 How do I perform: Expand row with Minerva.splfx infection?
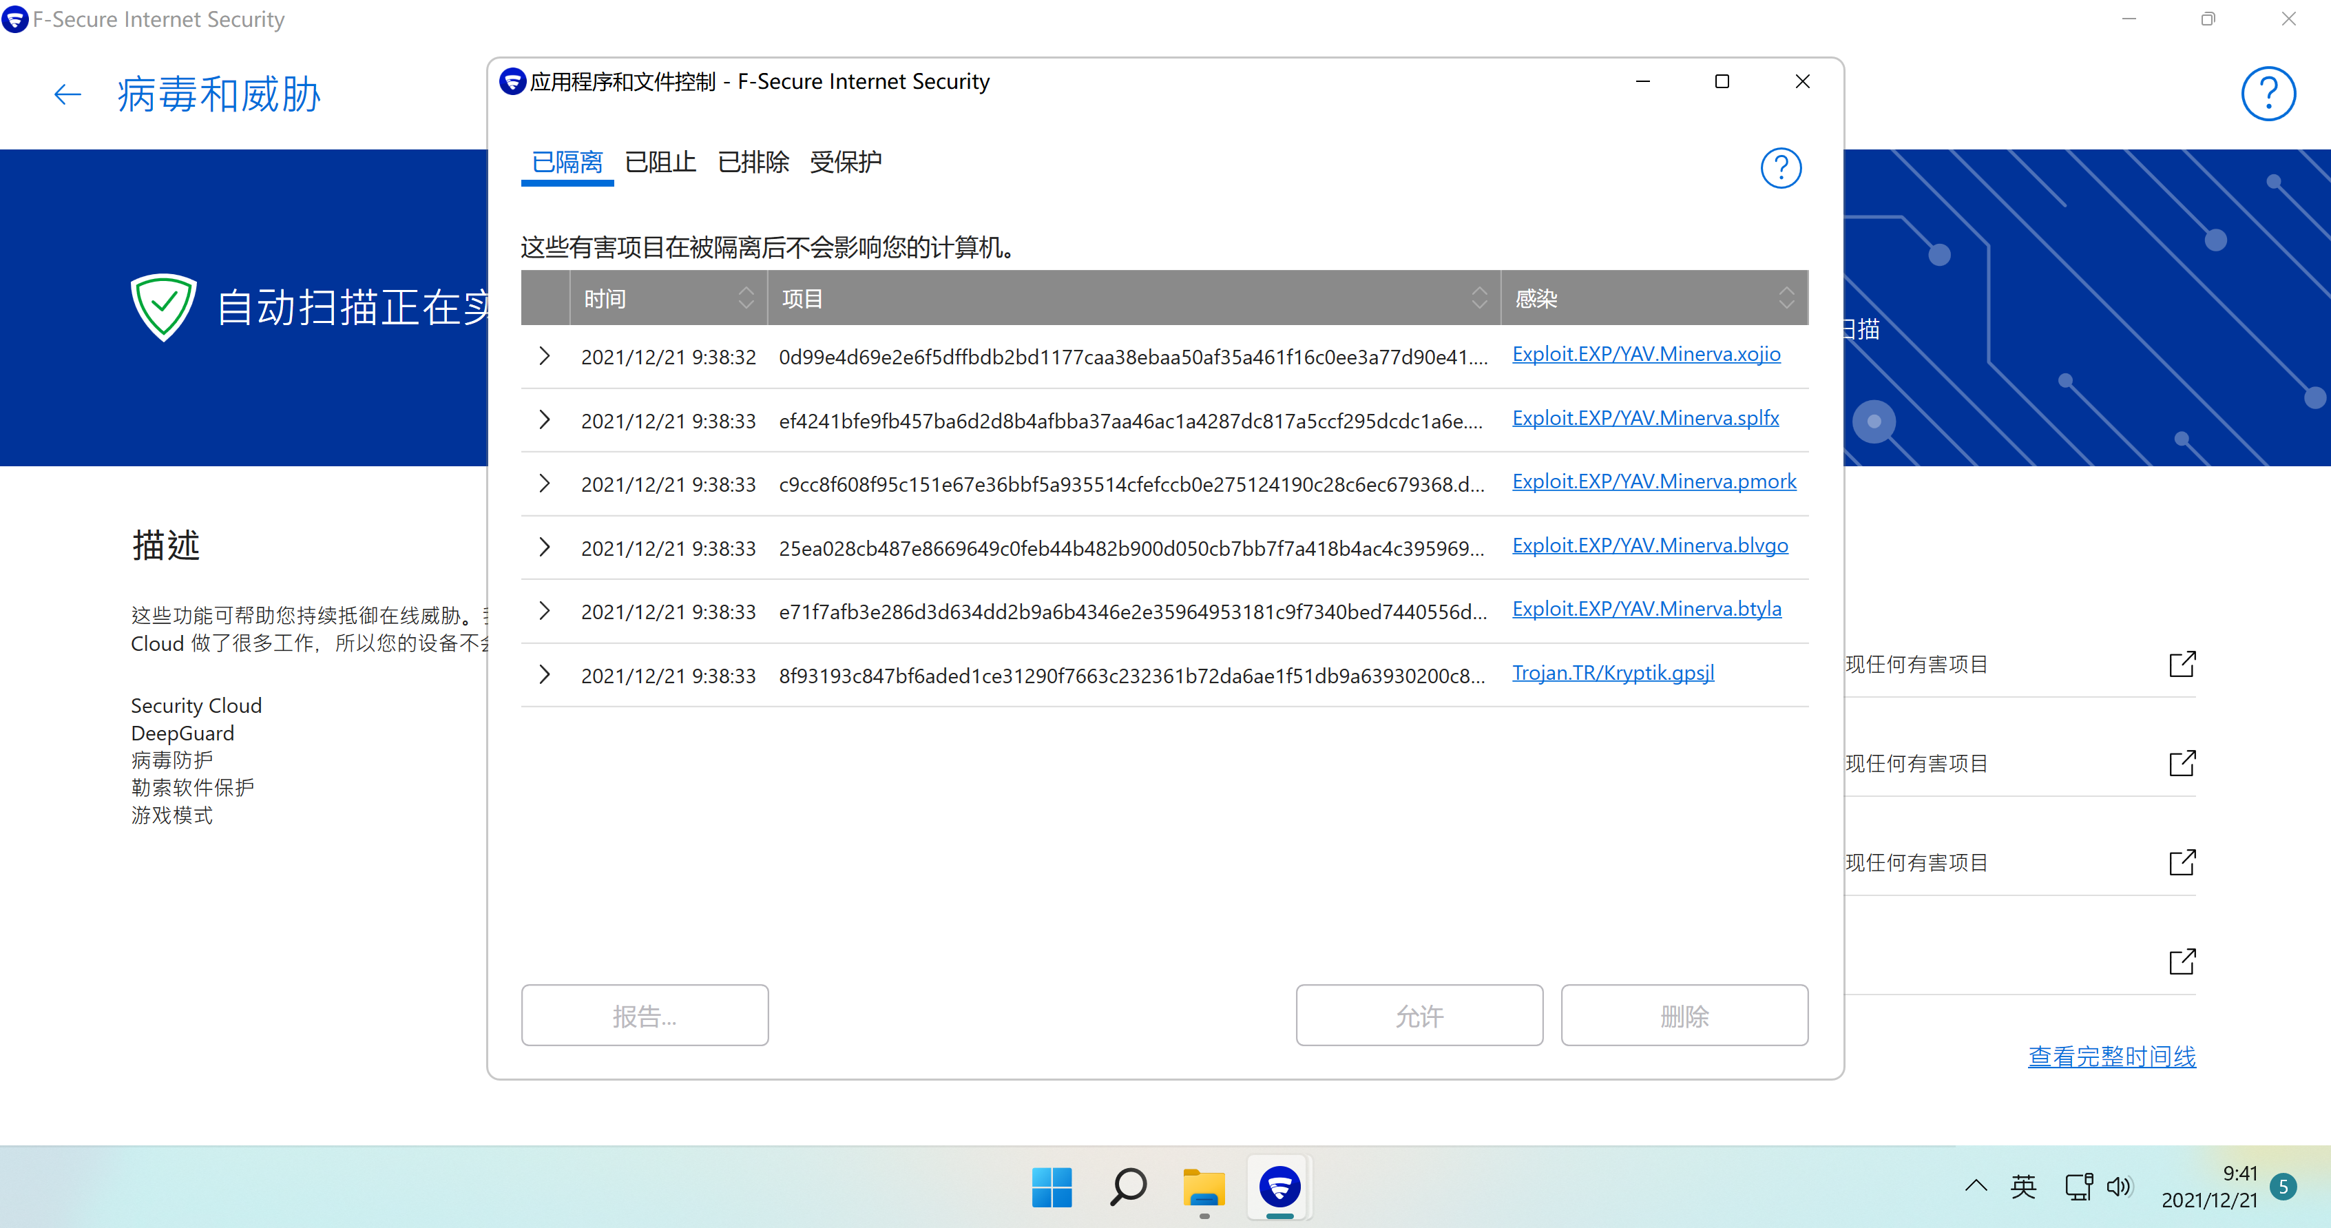[x=544, y=420]
